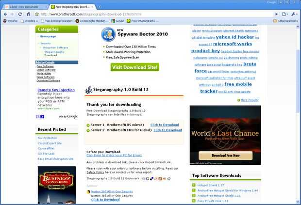
Task: Open the Security category link
Action: click(x=46, y=44)
